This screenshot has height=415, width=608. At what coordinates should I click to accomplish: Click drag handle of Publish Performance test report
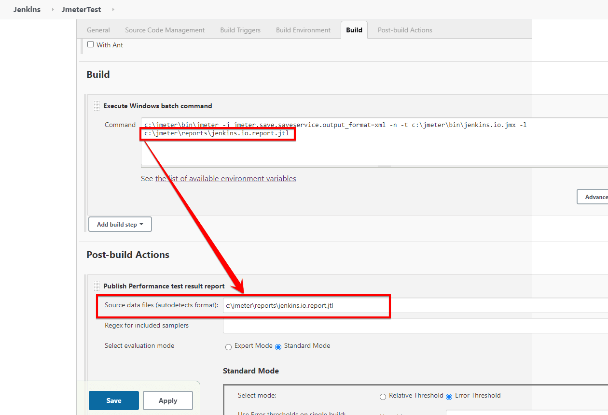[x=97, y=286]
